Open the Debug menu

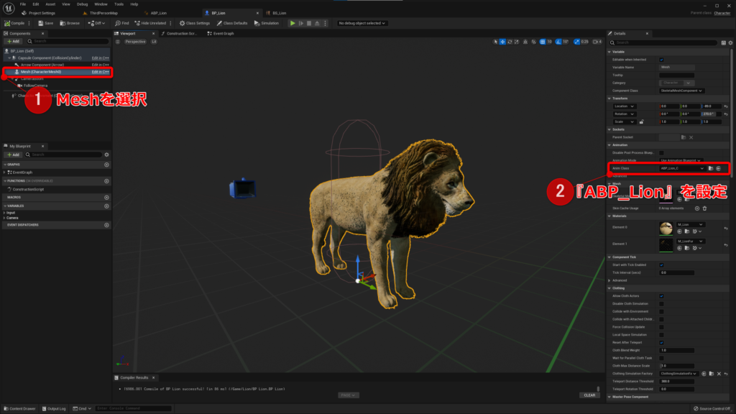(82, 4)
